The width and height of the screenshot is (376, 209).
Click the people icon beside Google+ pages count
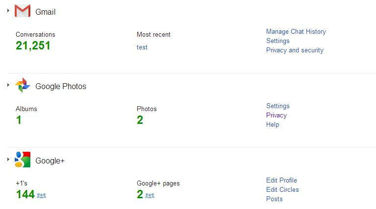point(150,196)
